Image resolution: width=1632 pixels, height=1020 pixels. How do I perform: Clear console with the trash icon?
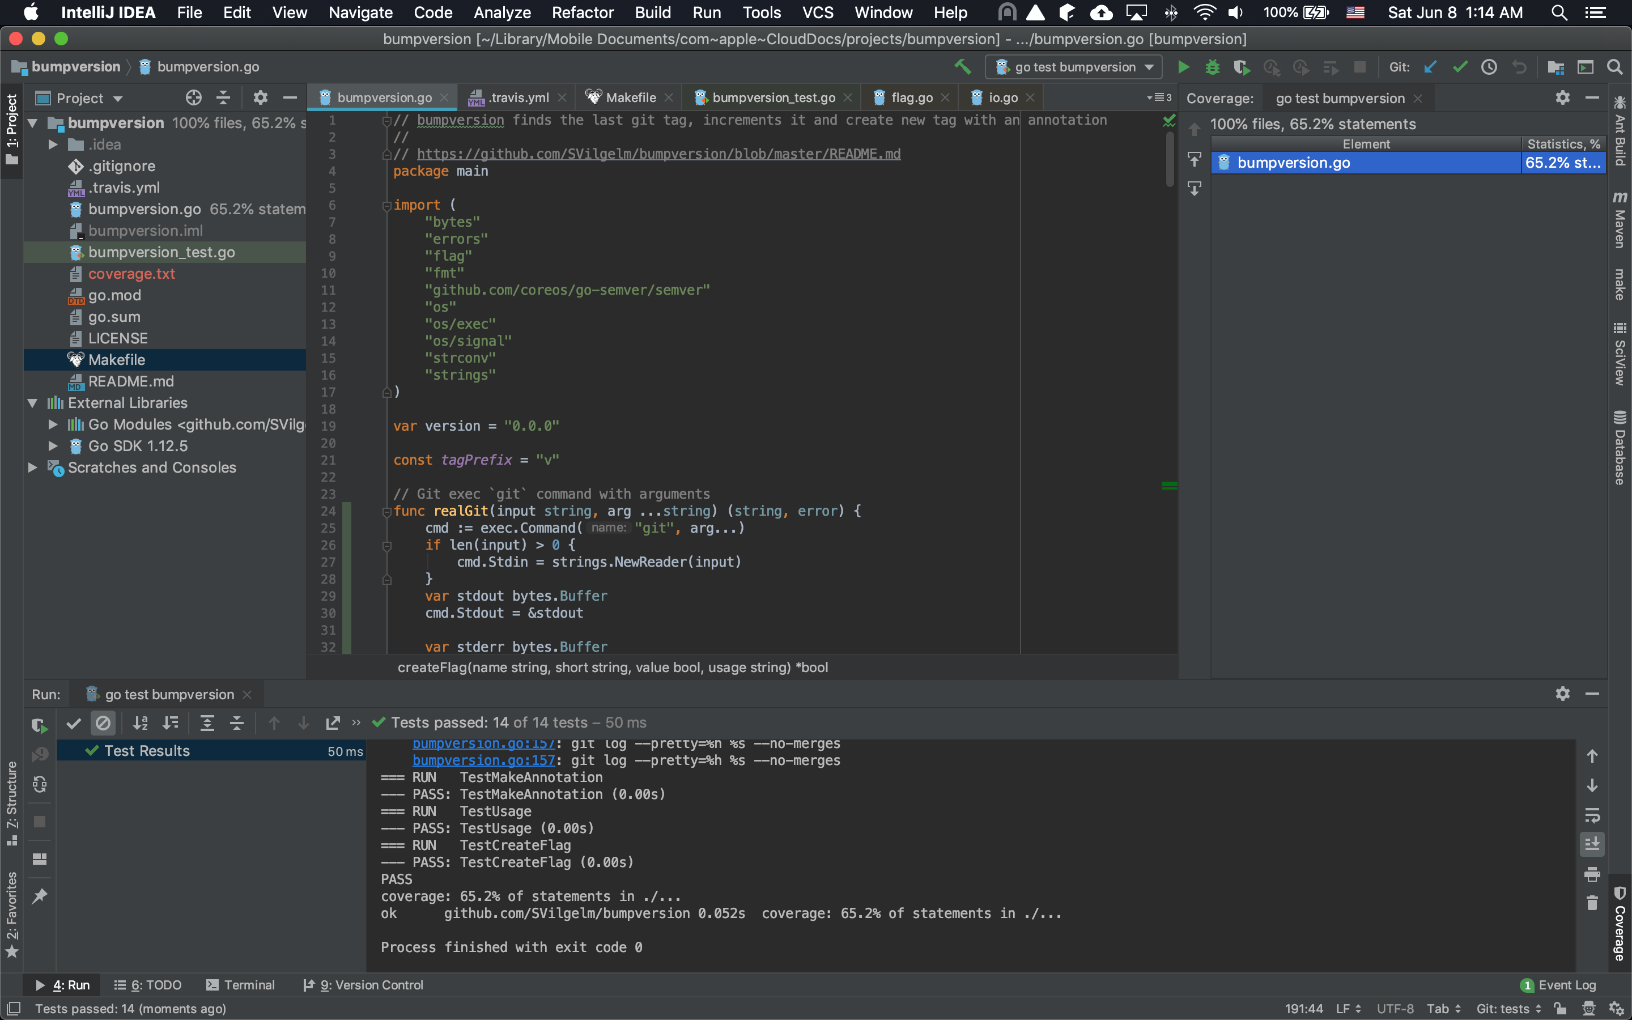pos(1592,903)
